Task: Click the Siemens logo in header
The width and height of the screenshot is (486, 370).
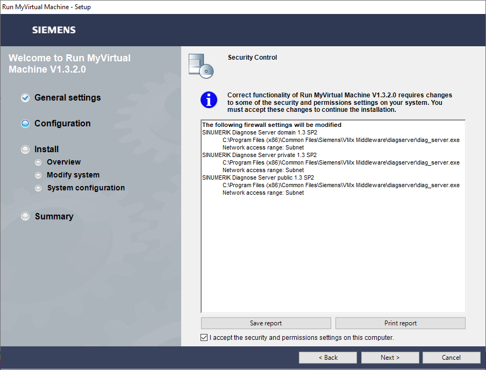Action: click(54, 30)
